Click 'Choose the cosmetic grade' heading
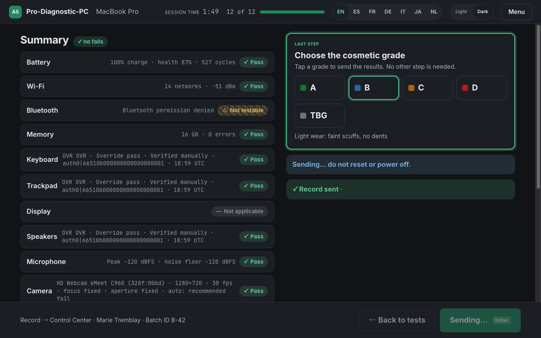Viewport: 541px width, 338px height. [350, 56]
